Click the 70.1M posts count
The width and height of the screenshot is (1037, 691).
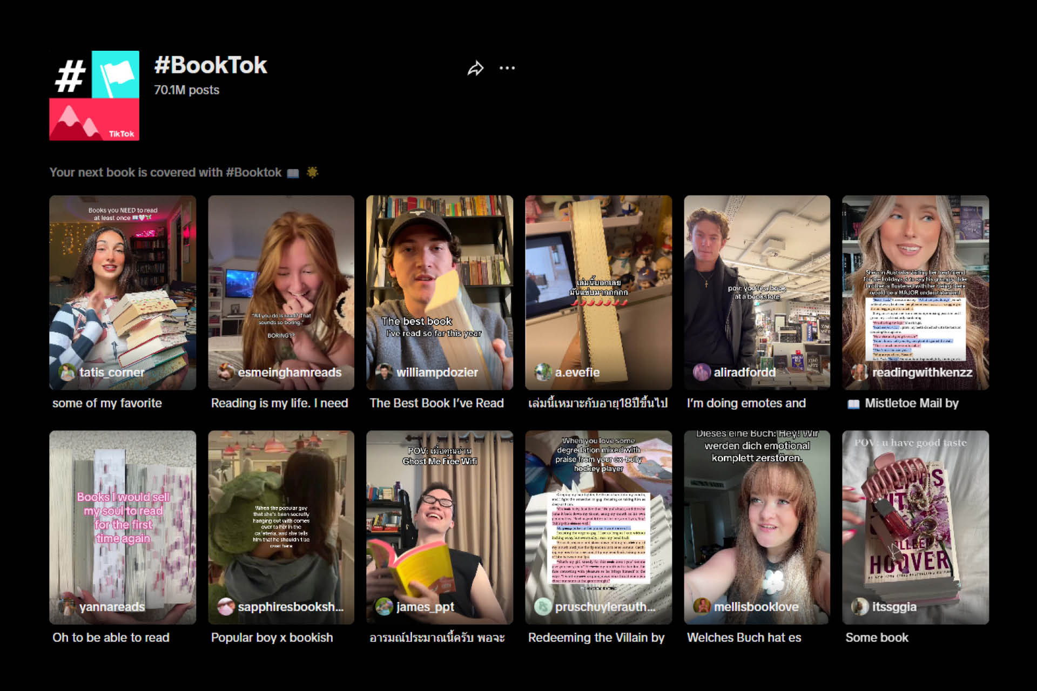pos(186,90)
